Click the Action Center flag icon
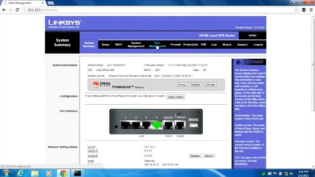Viewport: 315px width, 177px height. (275, 174)
